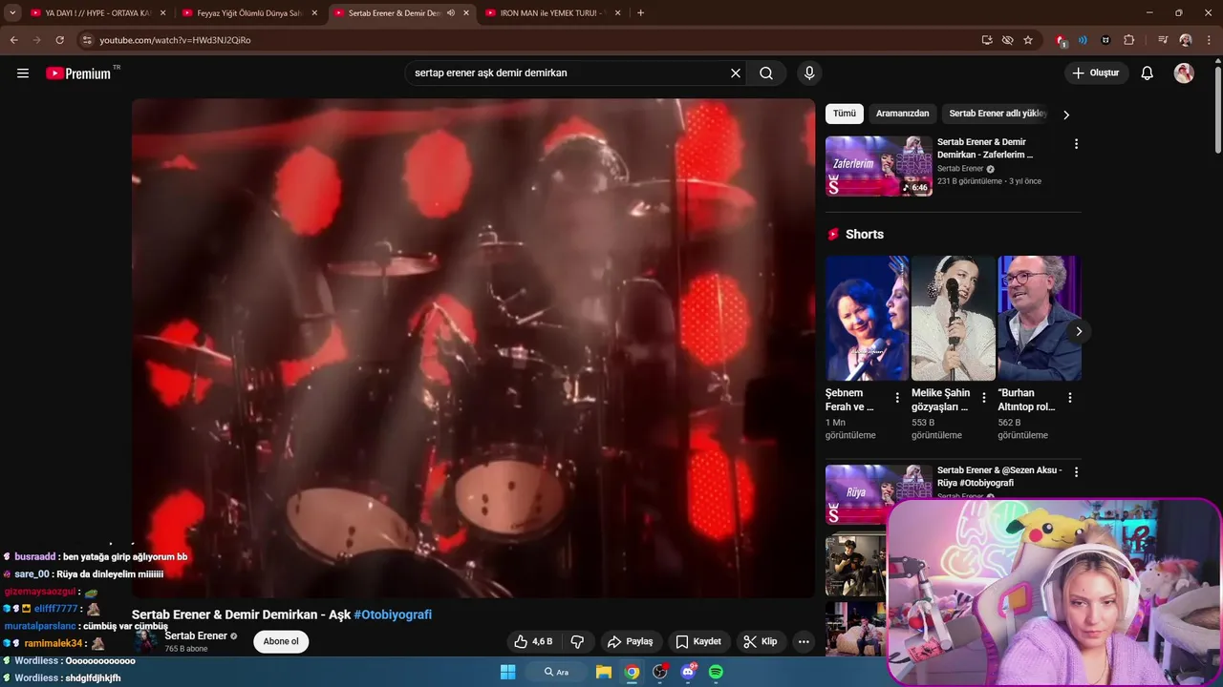Show next Shorts with arrow
This screenshot has height=687, width=1223.
[x=1078, y=332]
